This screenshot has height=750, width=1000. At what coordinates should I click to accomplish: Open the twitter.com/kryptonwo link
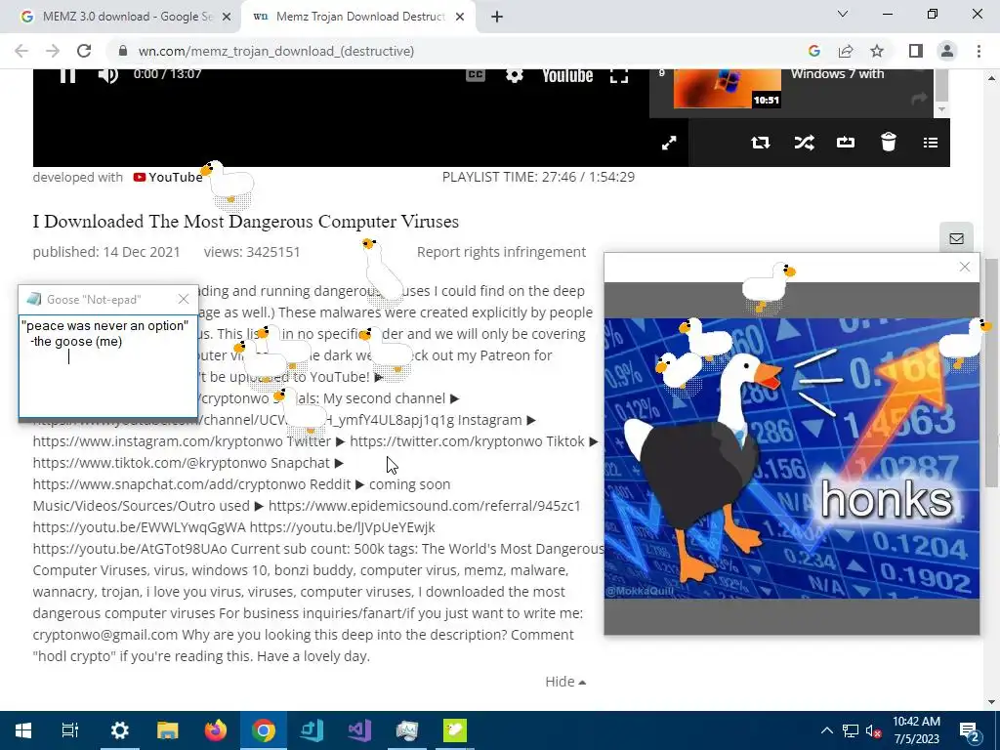click(x=445, y=441)
